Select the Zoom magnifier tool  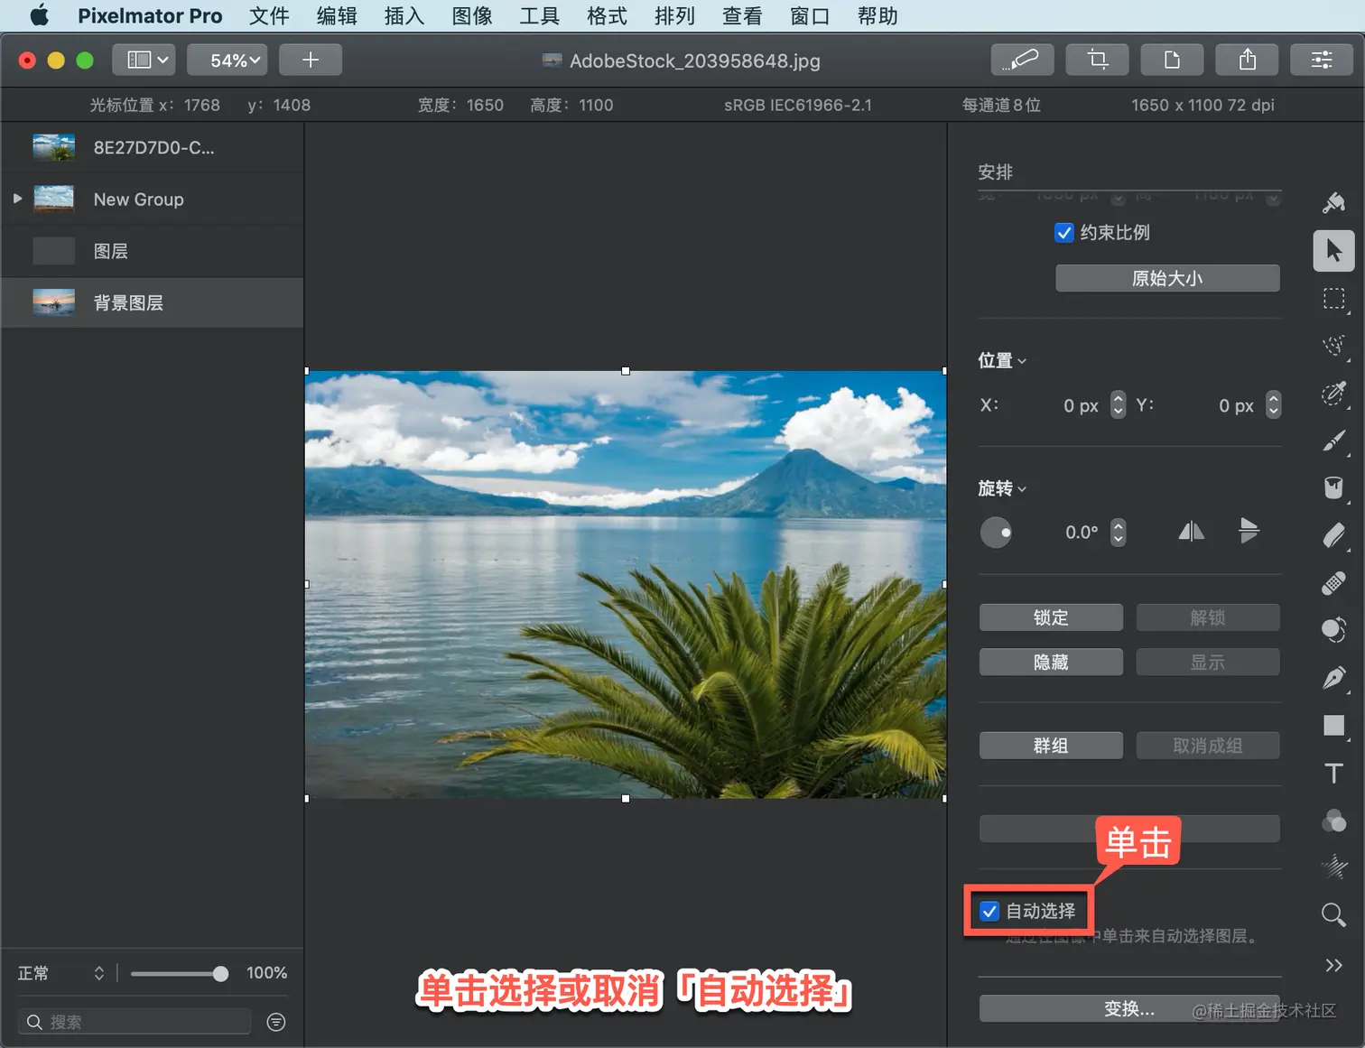point(1333,915)
